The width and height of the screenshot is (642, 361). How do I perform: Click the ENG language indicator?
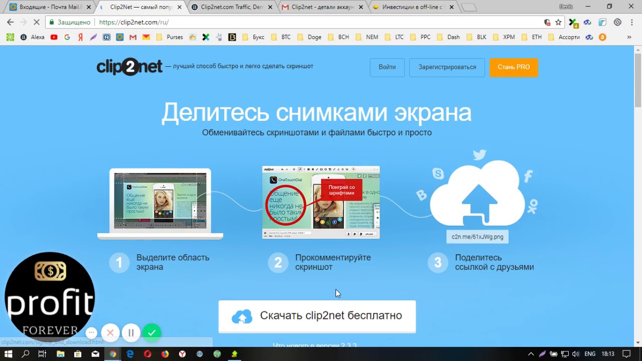[x=590, y=354]
